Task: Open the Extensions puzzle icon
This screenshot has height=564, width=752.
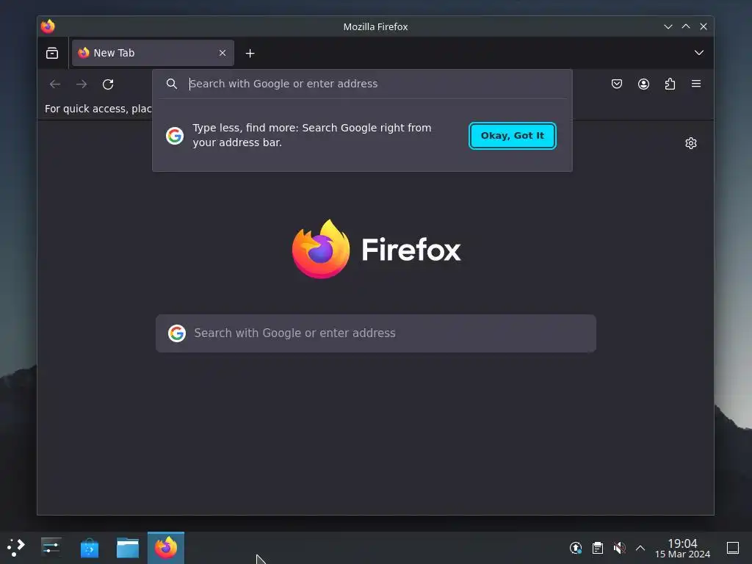Action: (670, 84)
